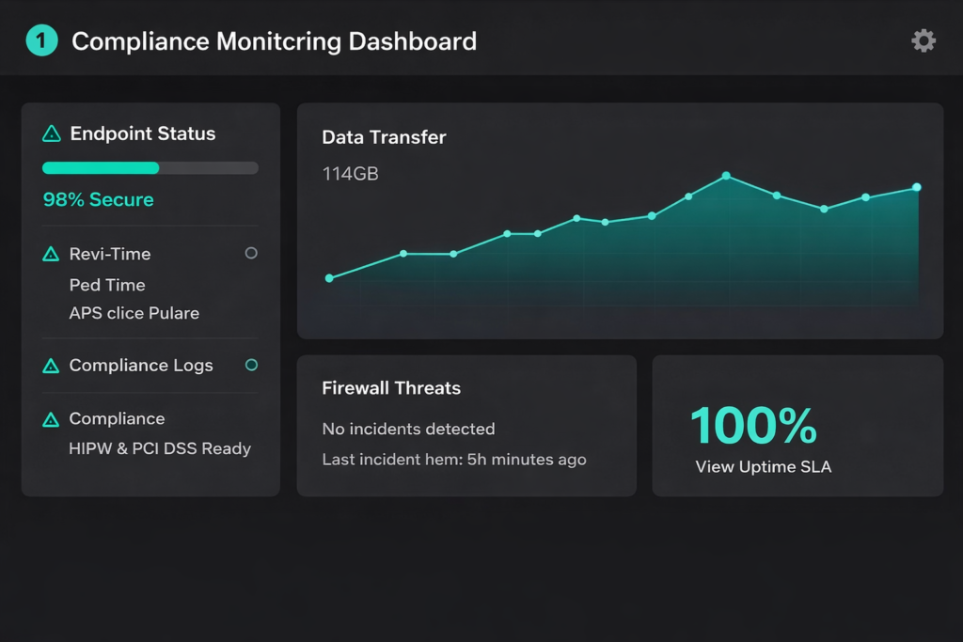
Task: Click the first data point on the chart
Action: [x=329, y=278]
